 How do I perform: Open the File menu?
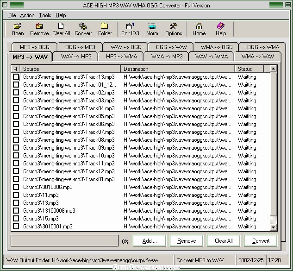coord(12,15)
